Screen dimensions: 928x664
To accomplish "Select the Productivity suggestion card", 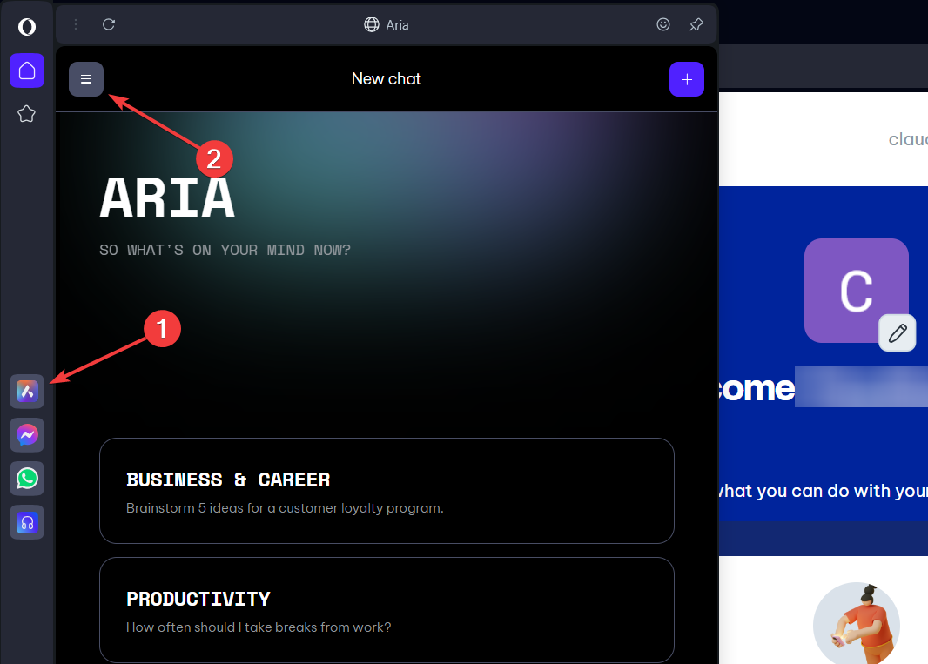I will coord(387,610).
